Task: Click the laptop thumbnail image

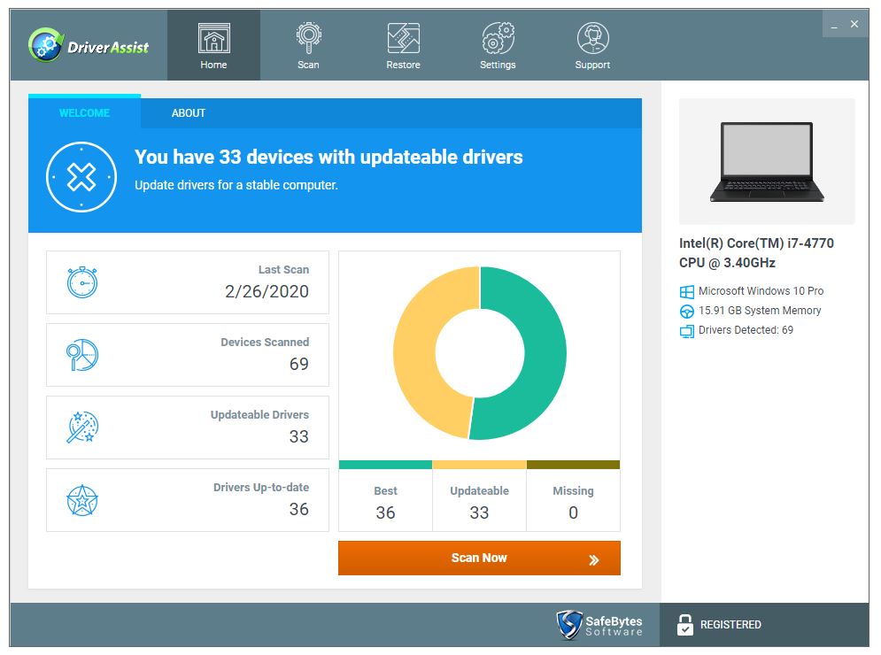Action: click(x=767, y=161)
